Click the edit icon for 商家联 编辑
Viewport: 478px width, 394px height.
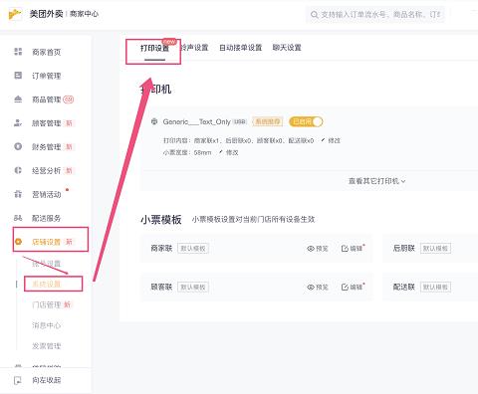click(x=345, y=249)
